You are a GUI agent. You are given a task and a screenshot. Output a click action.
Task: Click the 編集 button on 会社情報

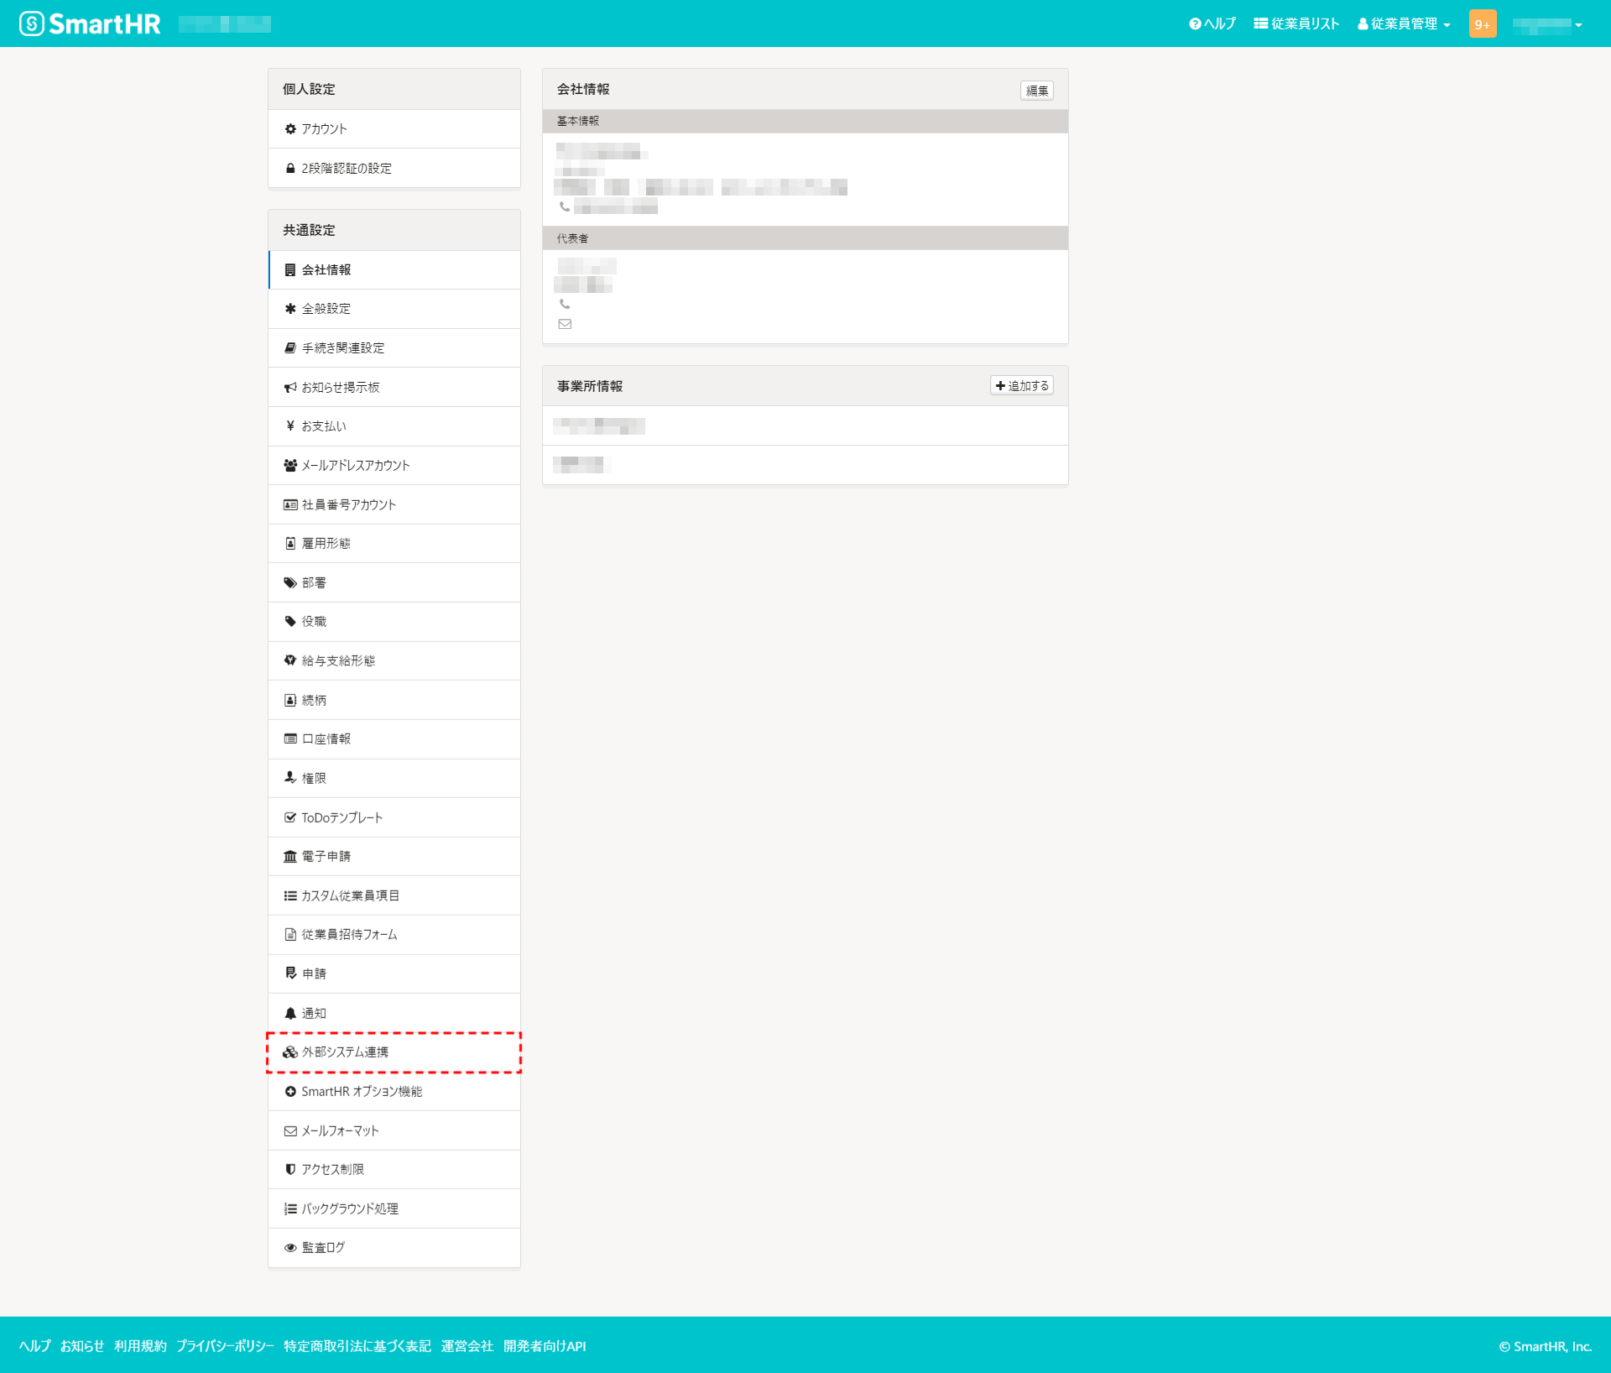click(x=1037, y=90)
